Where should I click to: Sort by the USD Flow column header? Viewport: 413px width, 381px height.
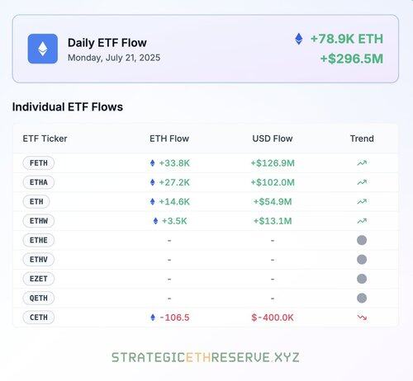pyautogui.click(x=273, y=139)
